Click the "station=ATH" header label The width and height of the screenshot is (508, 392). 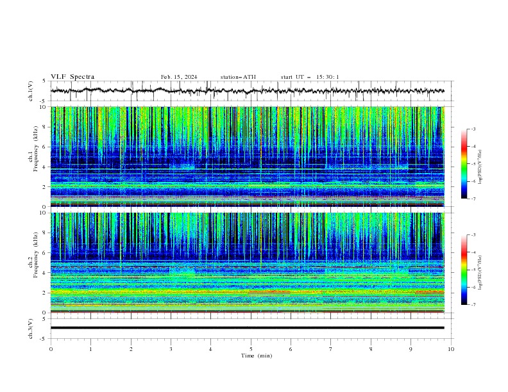point(238,77)
